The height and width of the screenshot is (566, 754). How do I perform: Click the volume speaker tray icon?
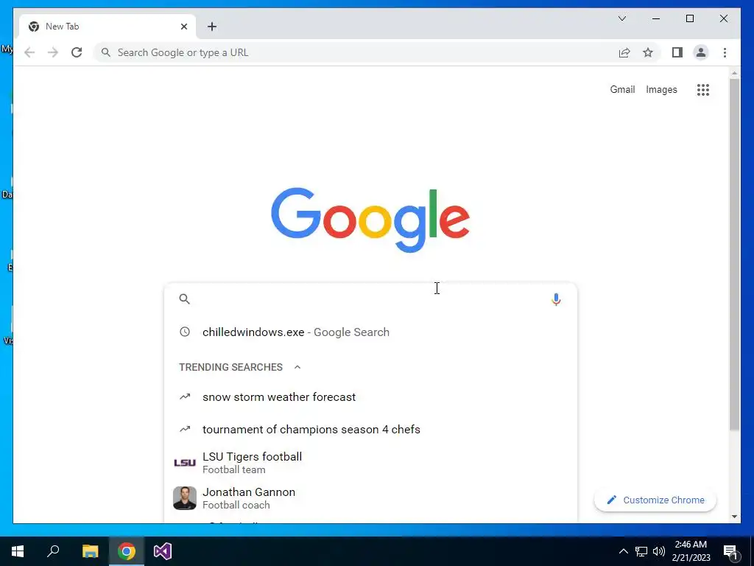click(659, 551)
